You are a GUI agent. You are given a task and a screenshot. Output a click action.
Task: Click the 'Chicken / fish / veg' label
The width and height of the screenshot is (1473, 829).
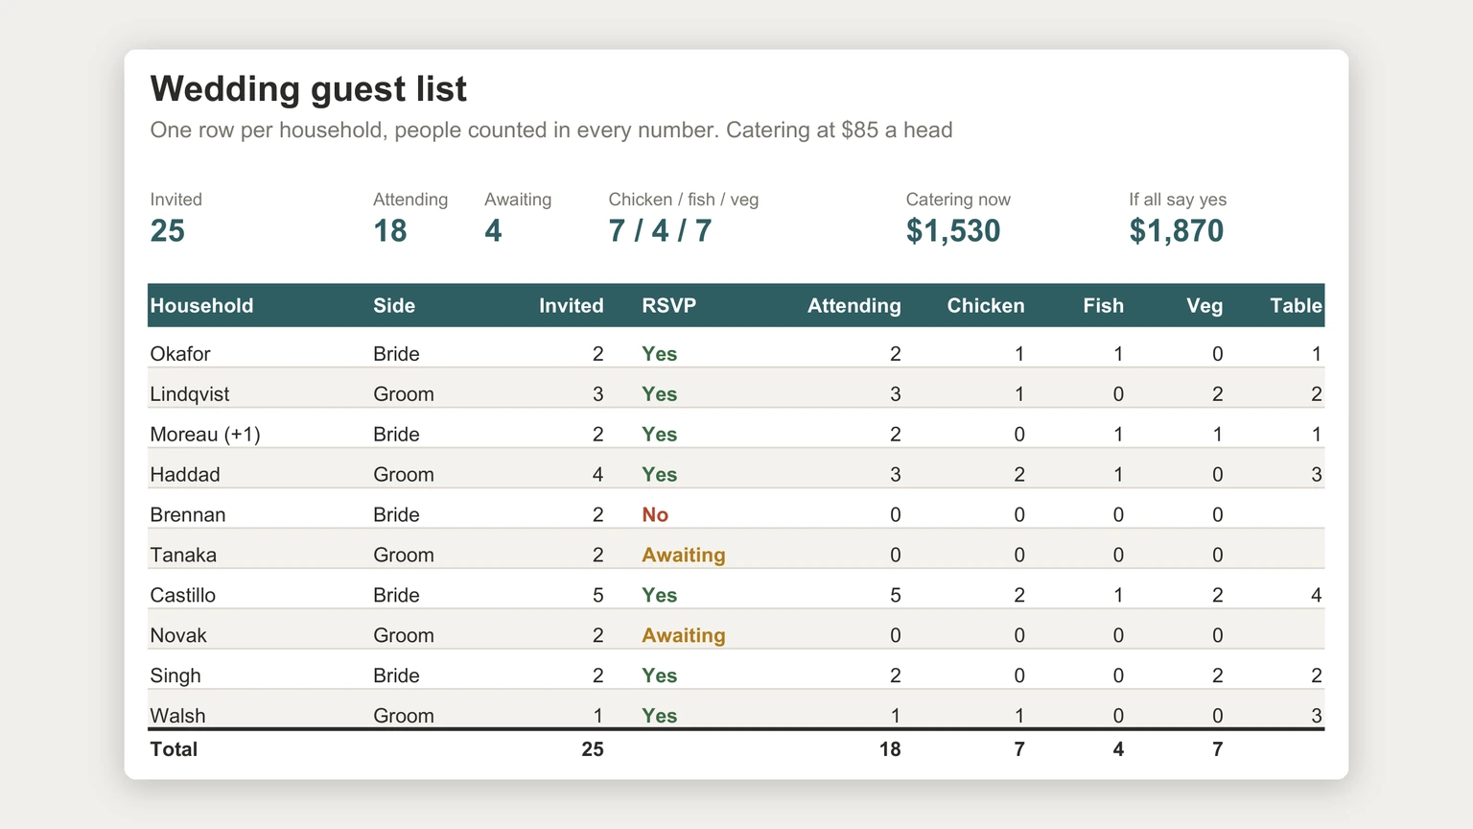684,200
